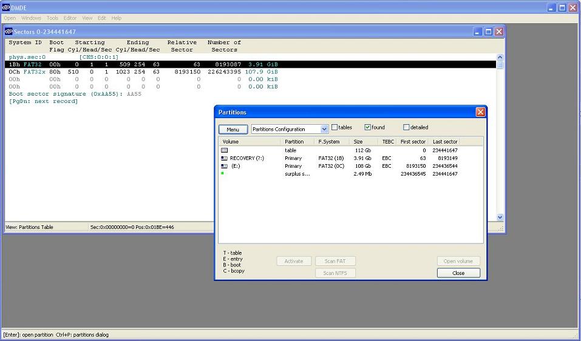
Task: Click the Scan NTFS button
Action: point(335,273)
